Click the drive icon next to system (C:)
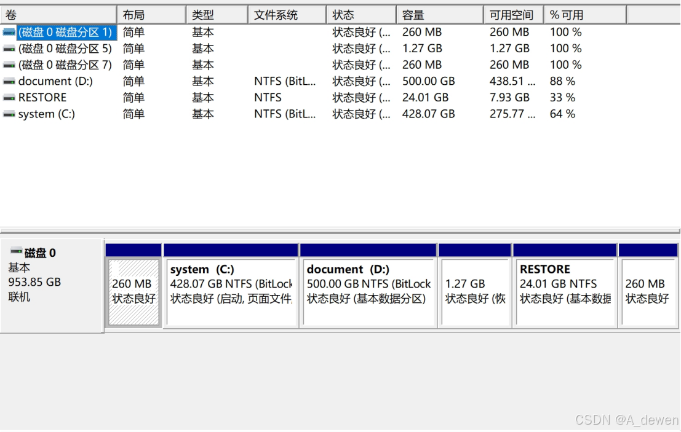Image resolution: width=681 pixels, height=432 pixels. tap(9, 113)
